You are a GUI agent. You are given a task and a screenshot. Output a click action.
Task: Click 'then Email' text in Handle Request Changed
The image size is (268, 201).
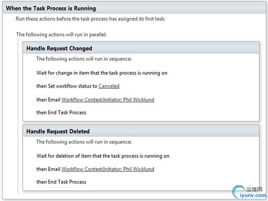pyautogui.click(x=48, y=99)
